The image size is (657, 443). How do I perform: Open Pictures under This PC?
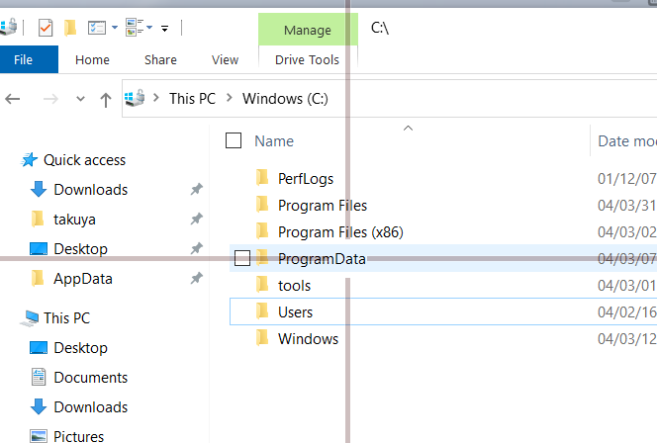78,436
